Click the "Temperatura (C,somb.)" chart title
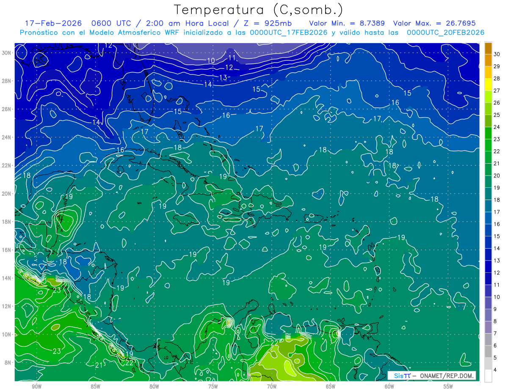 coord(259,10)
